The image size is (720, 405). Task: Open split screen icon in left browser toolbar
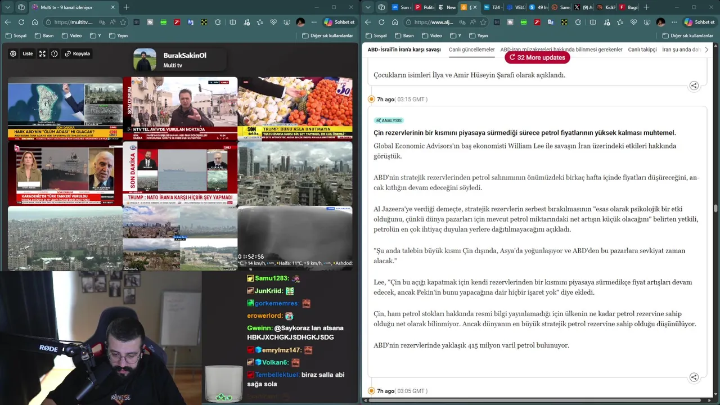233,22
